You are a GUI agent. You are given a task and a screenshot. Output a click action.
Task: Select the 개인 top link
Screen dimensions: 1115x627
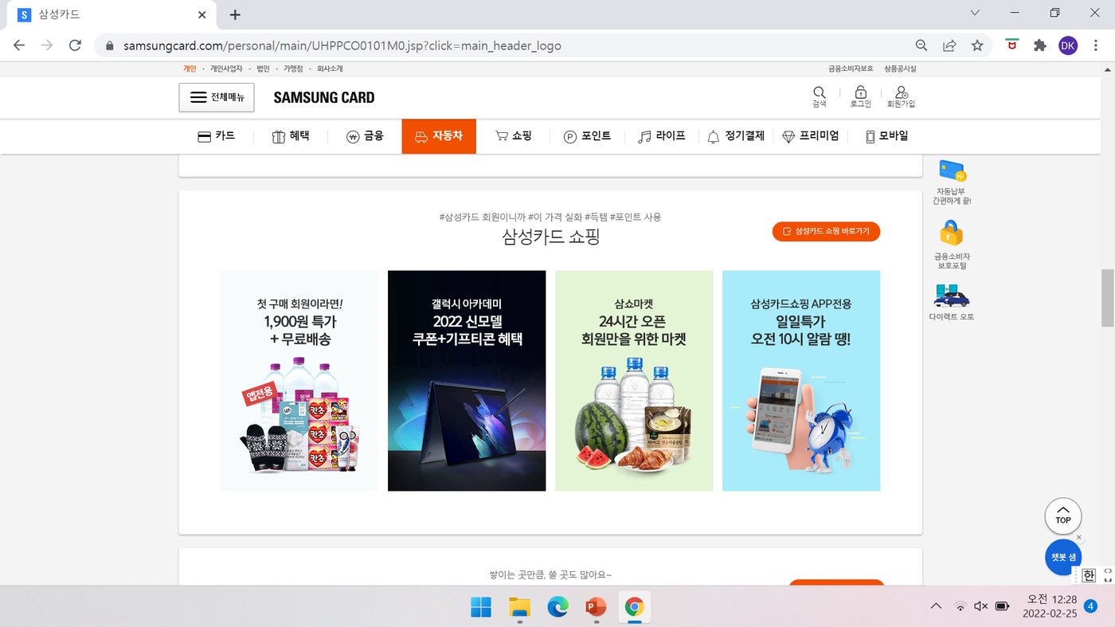click(190, 69)
